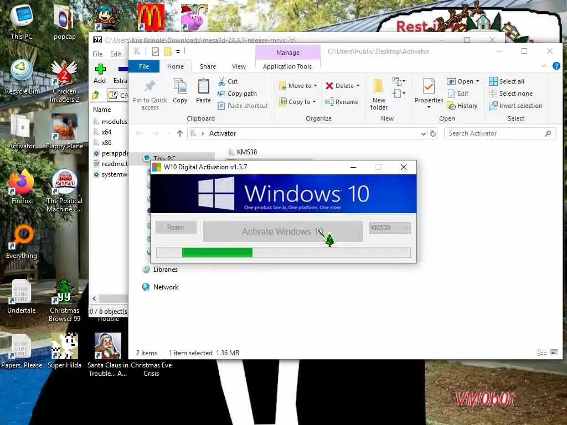Click the Copy ribbon button
567x425 pixels.
(180, 91)
